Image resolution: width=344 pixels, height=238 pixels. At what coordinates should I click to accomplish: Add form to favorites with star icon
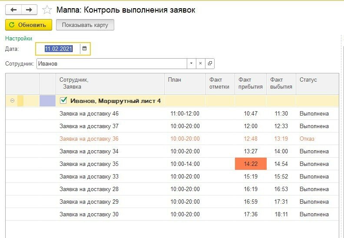click(47, 10)
